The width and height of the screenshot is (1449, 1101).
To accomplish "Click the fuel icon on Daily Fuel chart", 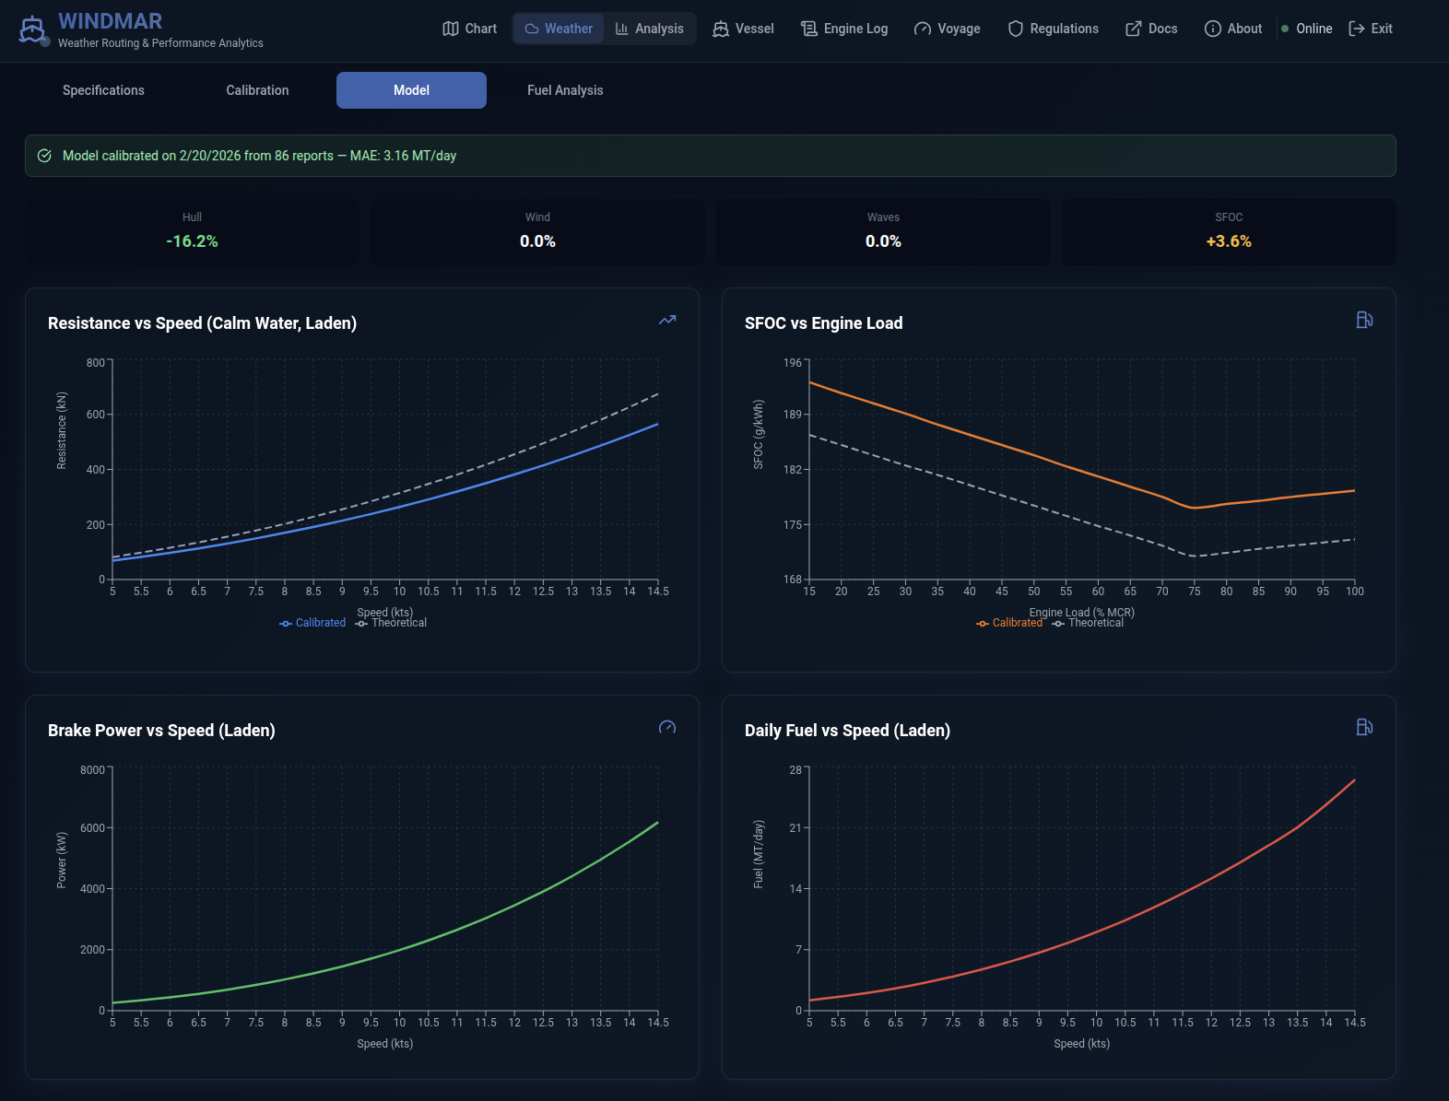I will tap(1364, 727).
